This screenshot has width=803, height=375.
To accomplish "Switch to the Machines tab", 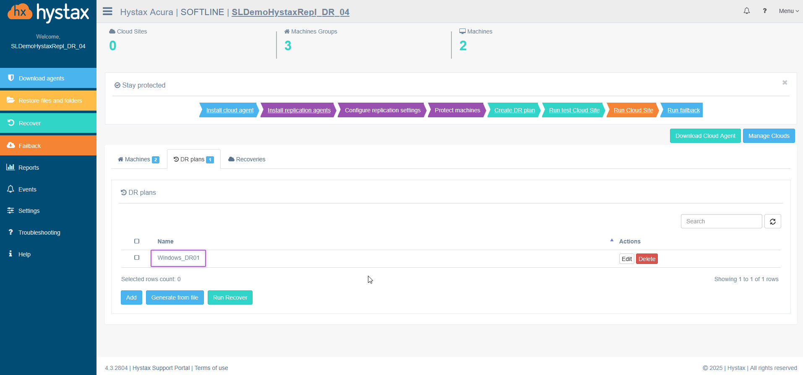I will click(138, 159).
